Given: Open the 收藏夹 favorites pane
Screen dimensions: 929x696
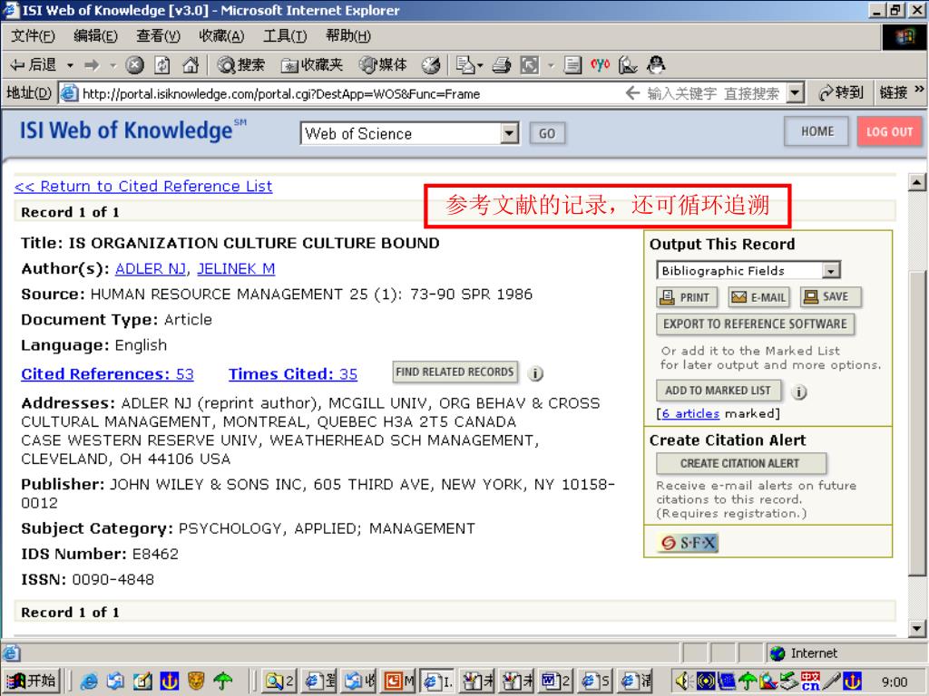Looking at the screenshot, I should [x=312, y=64].
